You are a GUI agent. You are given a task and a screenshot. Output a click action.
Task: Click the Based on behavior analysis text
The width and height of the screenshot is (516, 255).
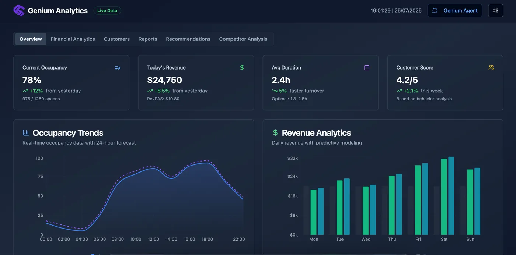(x=424, y=99)
